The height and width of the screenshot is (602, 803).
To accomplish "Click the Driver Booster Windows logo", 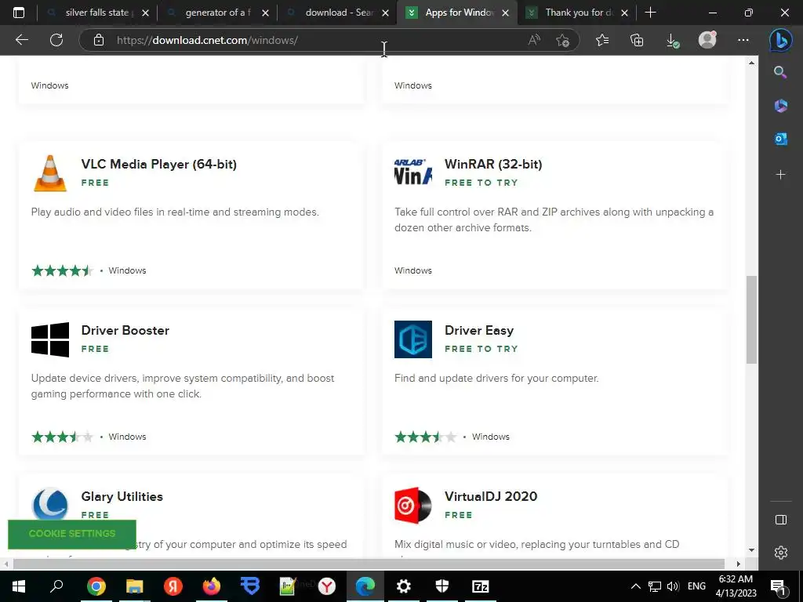I will [x=49, y=339].
